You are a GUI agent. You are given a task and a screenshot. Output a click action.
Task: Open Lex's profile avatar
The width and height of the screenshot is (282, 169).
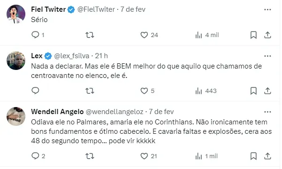click(16, 61)
